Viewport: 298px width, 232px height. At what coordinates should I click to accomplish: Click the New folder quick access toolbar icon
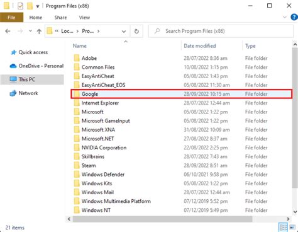[30, 6]
